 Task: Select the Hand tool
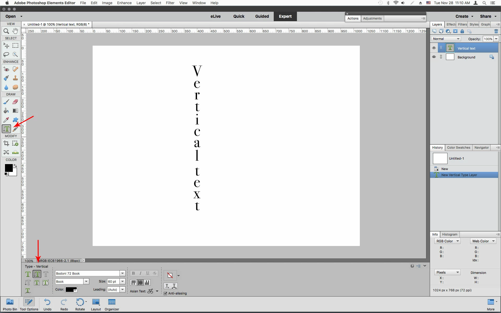(x=15, y=31)
